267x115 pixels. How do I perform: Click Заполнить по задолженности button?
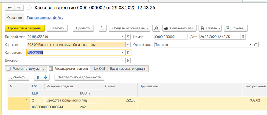click(79, 77)
